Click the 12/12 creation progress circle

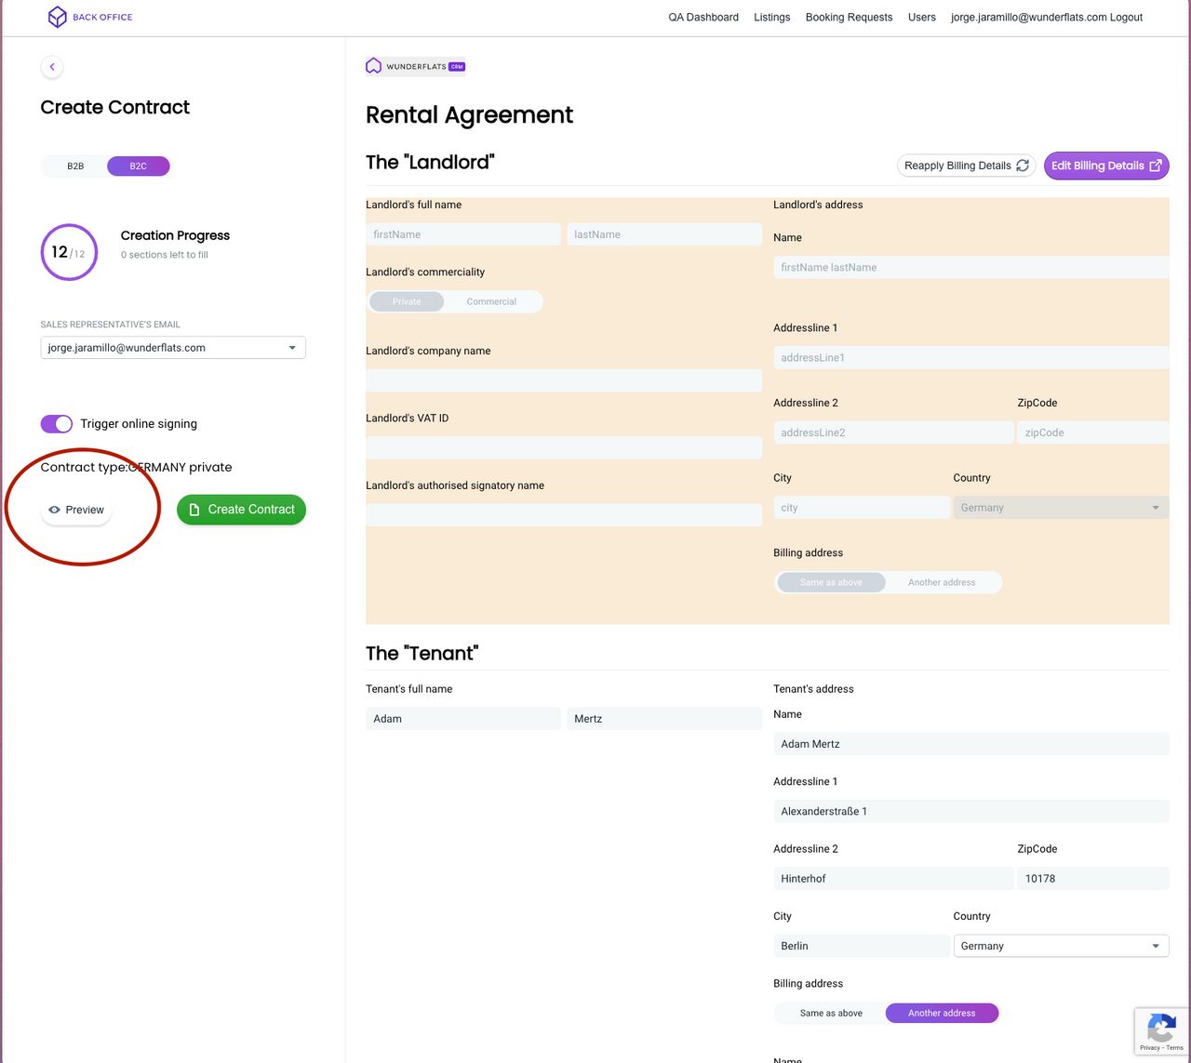pyautogui.click(x=69, y=252)
